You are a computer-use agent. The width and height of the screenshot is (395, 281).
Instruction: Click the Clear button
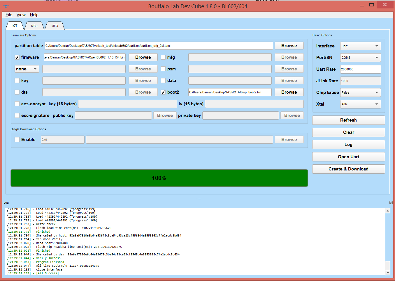(x=349, y=132)
